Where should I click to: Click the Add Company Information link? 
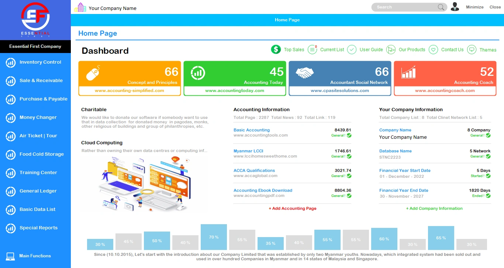(x=434, y=208)
